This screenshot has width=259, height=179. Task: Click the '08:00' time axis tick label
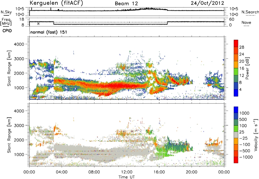(x=94, y=172)
